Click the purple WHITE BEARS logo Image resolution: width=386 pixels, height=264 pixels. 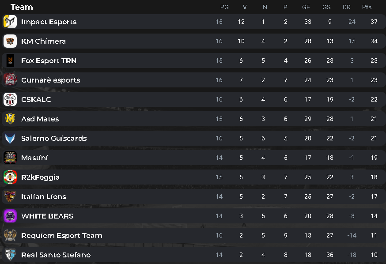click(10, 216)
